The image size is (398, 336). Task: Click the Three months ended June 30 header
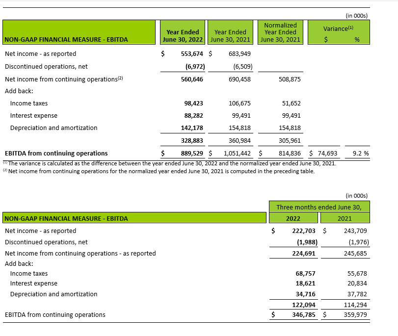(318, 207)
